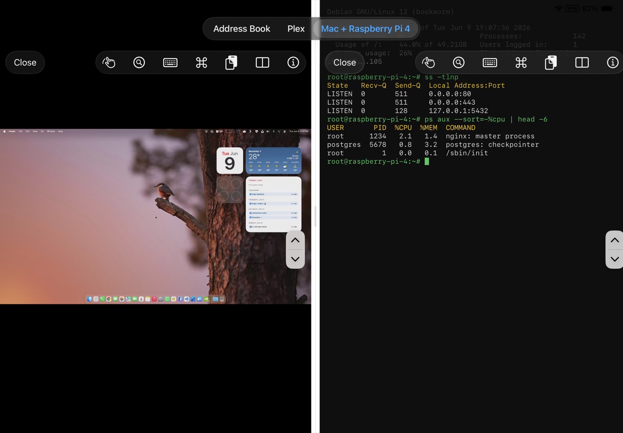Tap up chevron on left session
Viewport: 623px width, 433px height.
pos(295,240)
